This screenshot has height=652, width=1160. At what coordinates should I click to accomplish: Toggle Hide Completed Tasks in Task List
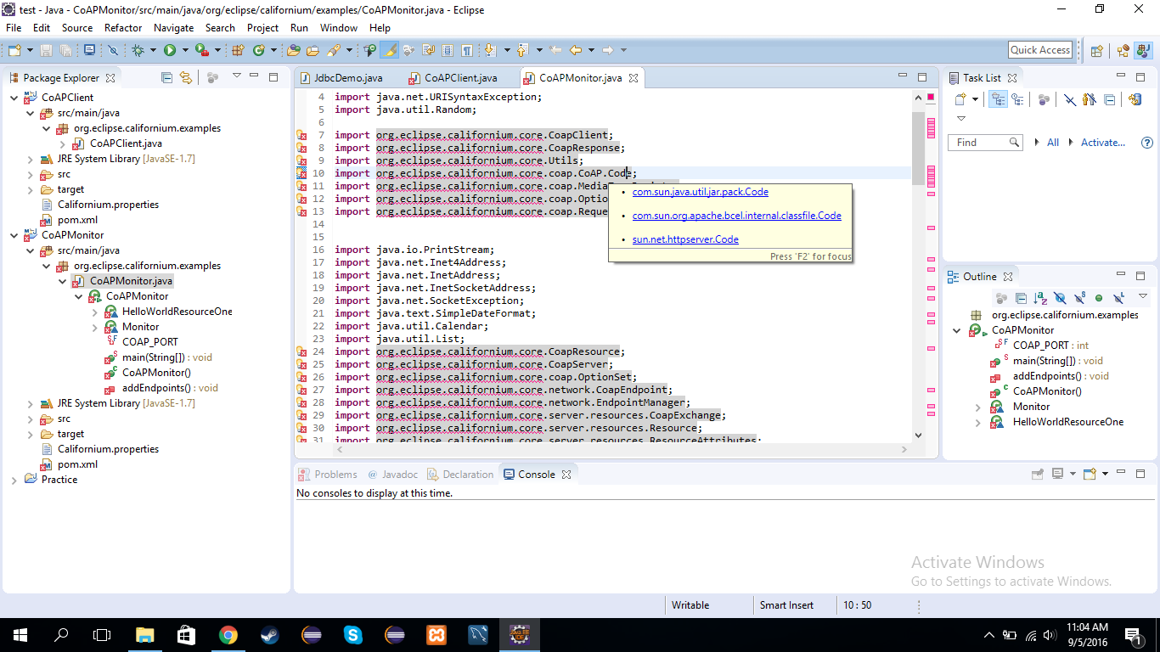(1070, 99)
